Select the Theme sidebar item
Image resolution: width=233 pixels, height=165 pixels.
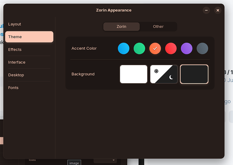[x=29, y=37]
